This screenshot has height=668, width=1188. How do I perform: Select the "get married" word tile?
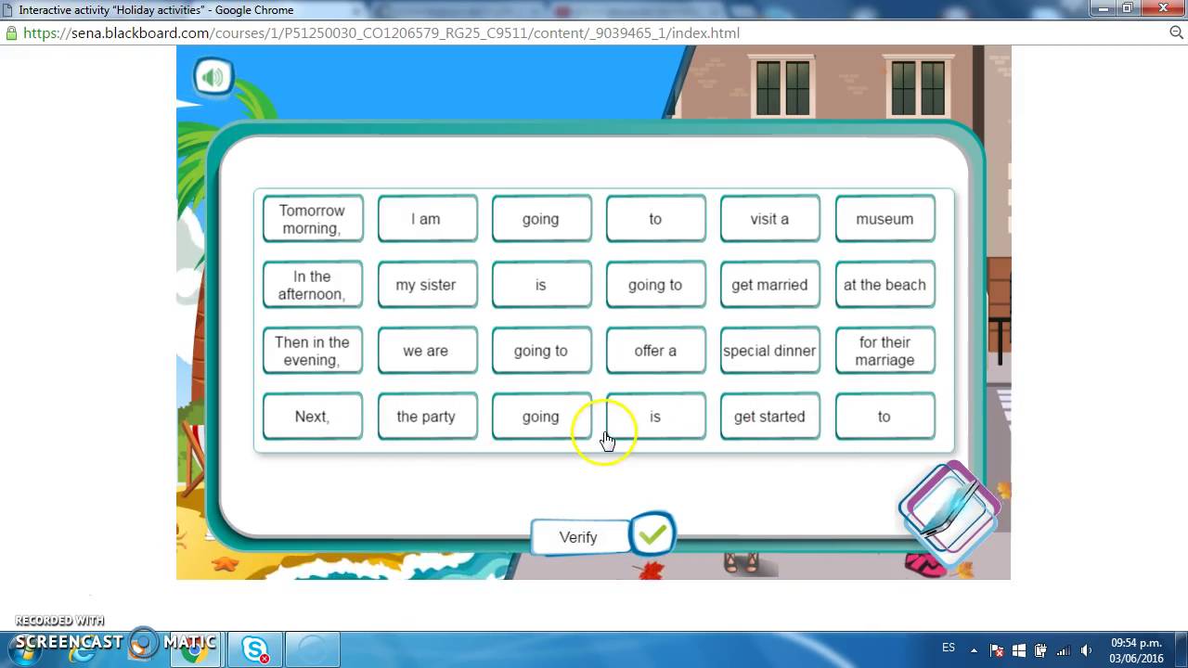tap(770, 285)
